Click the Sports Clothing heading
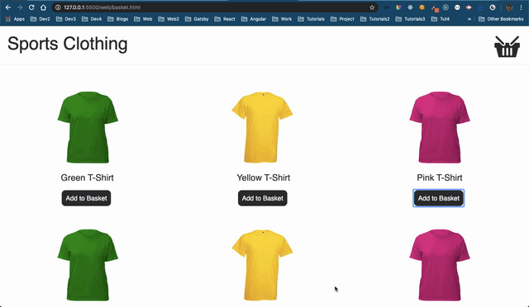This screenshot has height=307, width=529. click(68, 44)
